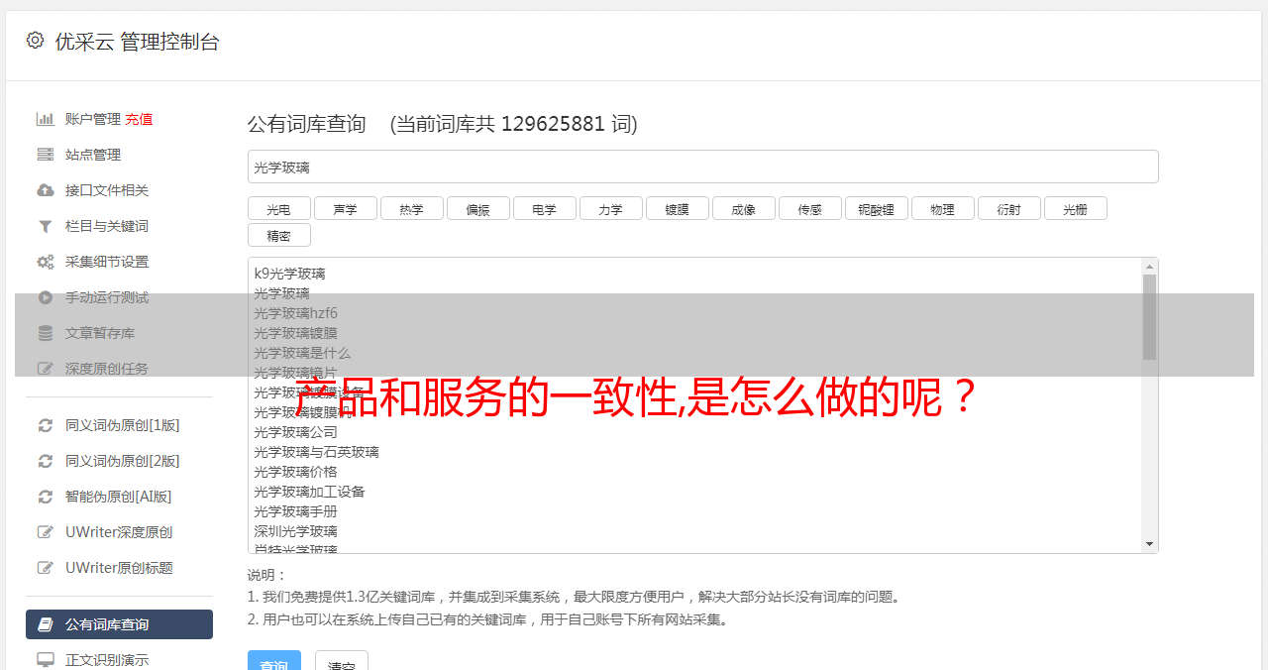This screenshot has height=670, width=1268.
Task: Click the 光电 keyword tag button
Action: (x=279, y=208)
